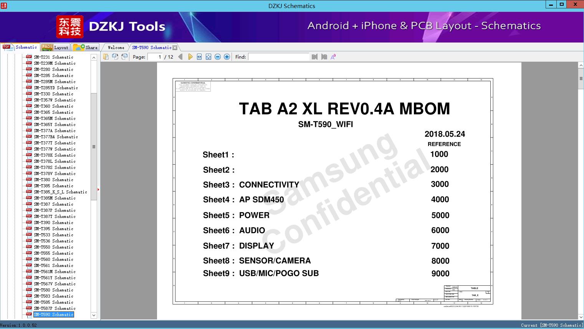The width and height of the screenshot is (584, 329).
Task: Fit the whole page in view
Action: [x=208, y=57]
